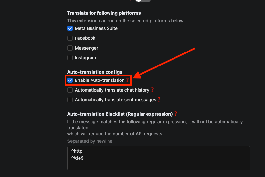
Task: Enable Automatically translate sent messages checkbox
Action: tap(70, 100)
